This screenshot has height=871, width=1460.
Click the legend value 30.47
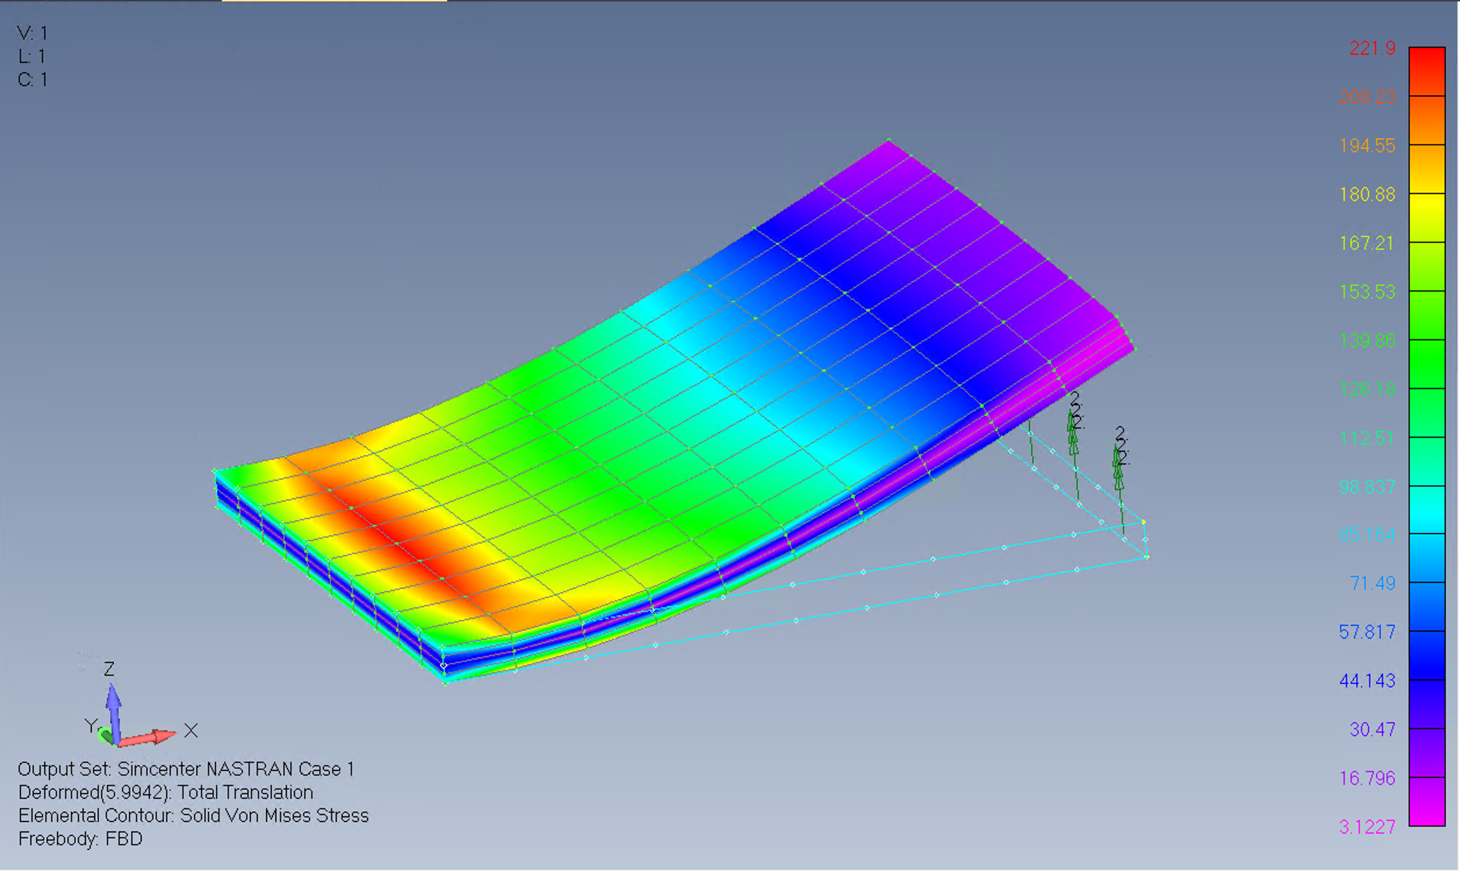tap(1372, 729)
